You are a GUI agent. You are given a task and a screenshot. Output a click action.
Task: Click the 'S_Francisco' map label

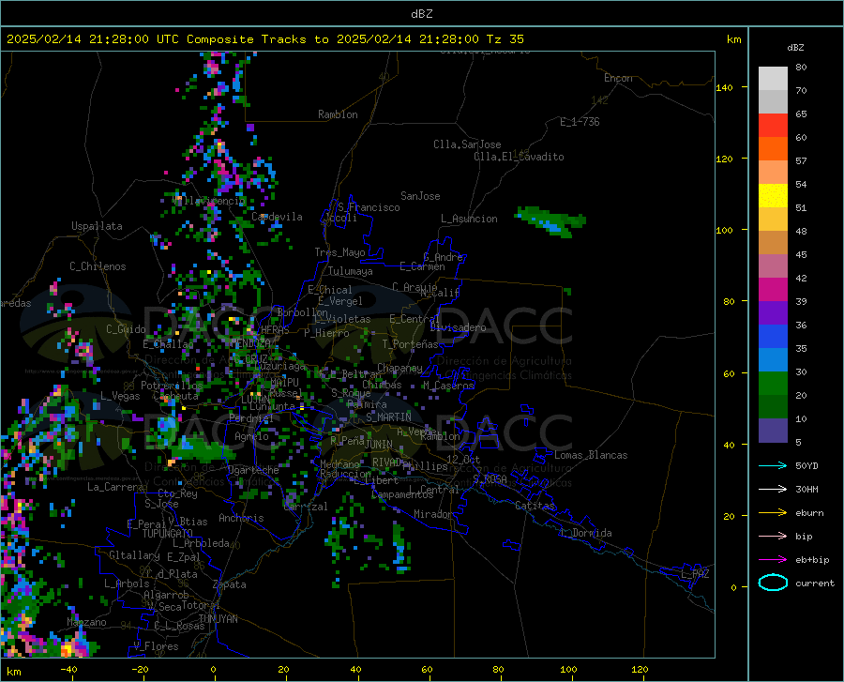tap(369, 207)
